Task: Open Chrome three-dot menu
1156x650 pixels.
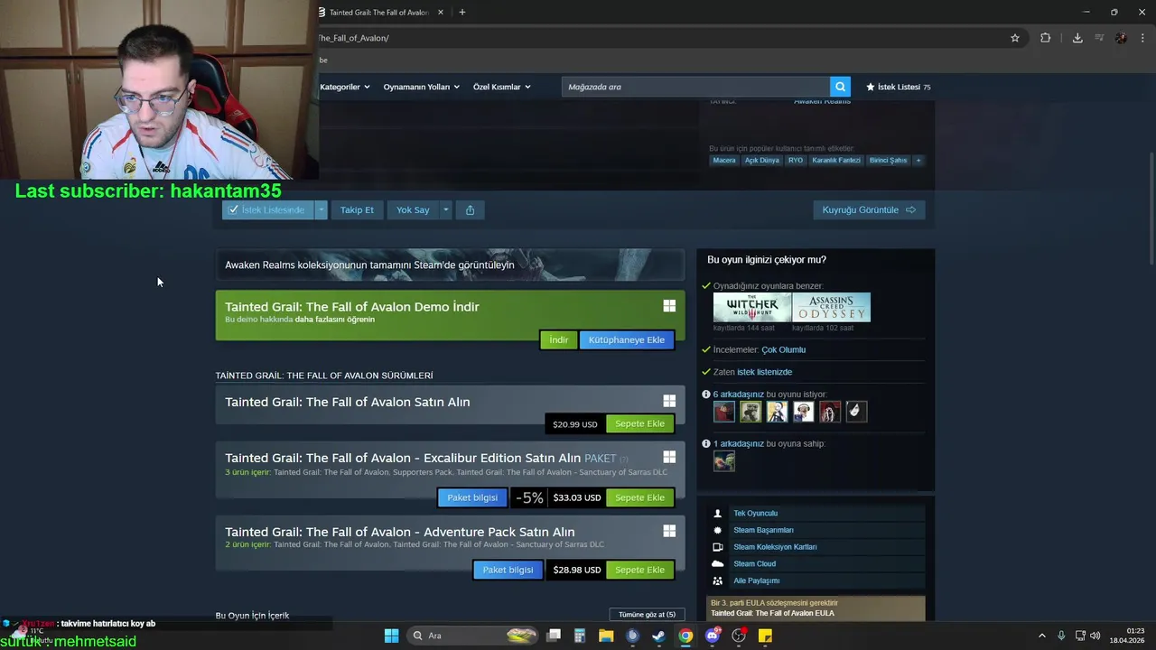Action: [1142, 38]
